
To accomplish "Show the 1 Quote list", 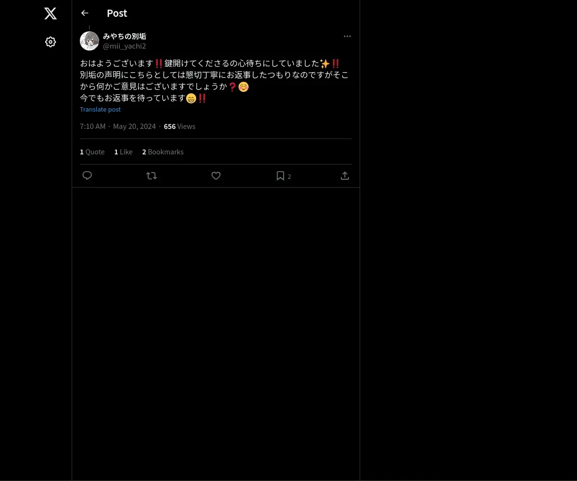I will 92,152.
